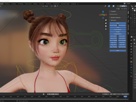Open Scene properties tab icon

pyautogui.click(x=131, y=52)
